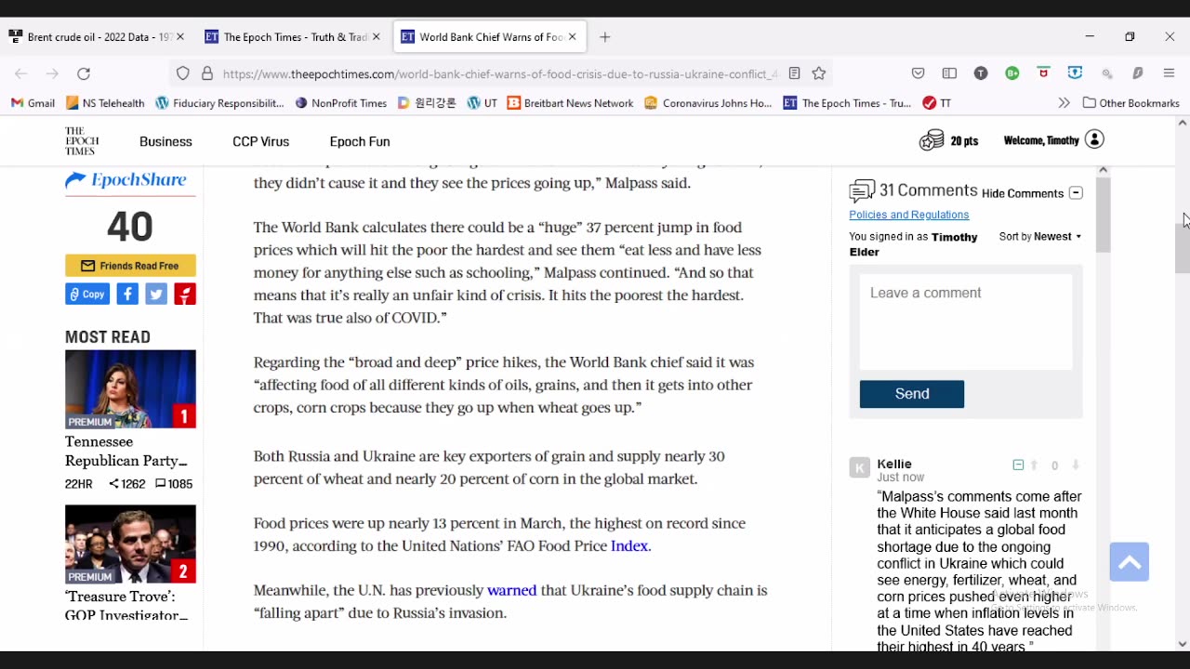Open the Tennessee Republican Party headline

click(126, 452)
